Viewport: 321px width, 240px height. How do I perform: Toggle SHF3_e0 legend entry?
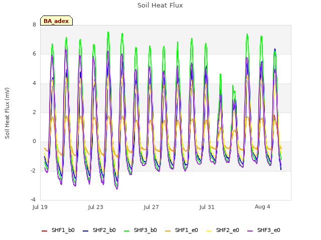tap(264, 230)
